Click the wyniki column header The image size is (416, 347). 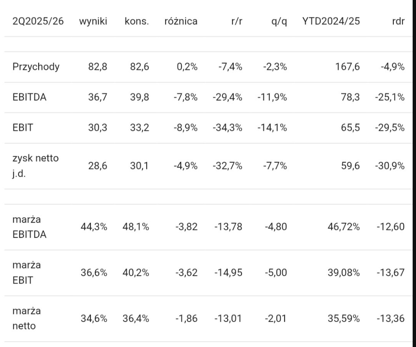coord(93,21)
